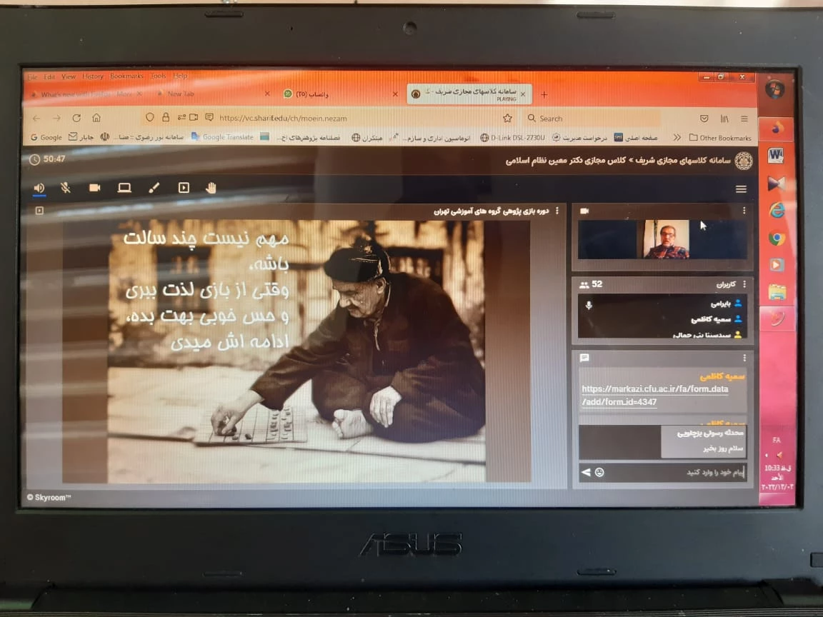Raise your hand in the class
The width and height of the screenshot is (823, 617).
coord(211,188)
